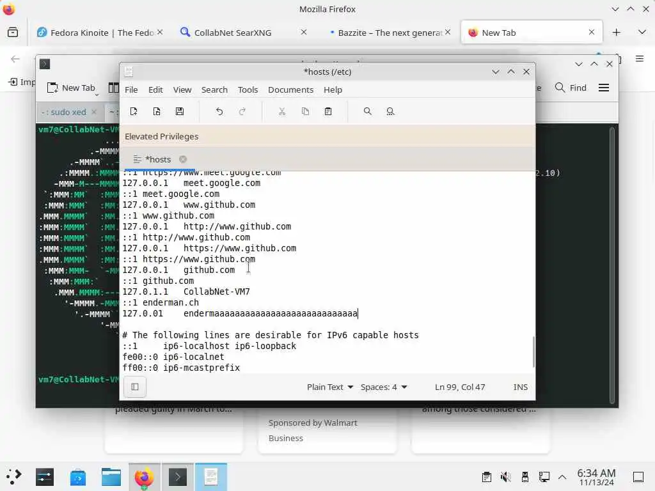Click split view icon in terminal toolbar
Image resolution: width=655 pixels, height=491 pixels.
pyautogui.click(x=113, y=88)
